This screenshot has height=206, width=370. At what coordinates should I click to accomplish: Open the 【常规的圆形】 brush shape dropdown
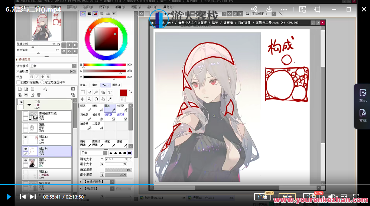click(99, 182)
